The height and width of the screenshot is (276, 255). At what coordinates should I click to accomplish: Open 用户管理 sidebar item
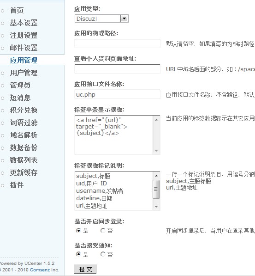coord(24,73)
